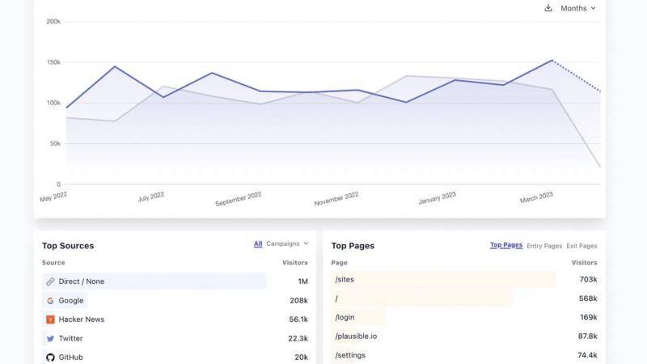Click the Visitors header in Top Sources
647x364 pixels.
coord(295,262)
